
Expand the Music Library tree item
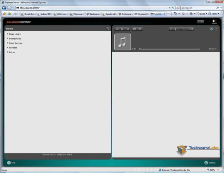(7, 34)
